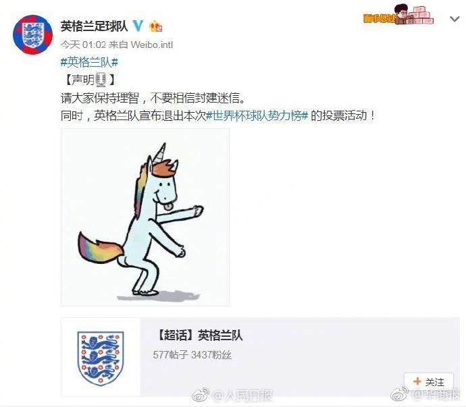Click the 577帖子 3437粉丝 stats text
This screenshot has width=466, height=407.
(192, 355)
